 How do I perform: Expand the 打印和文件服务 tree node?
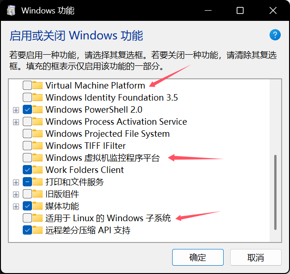click(x=16, y=182)
